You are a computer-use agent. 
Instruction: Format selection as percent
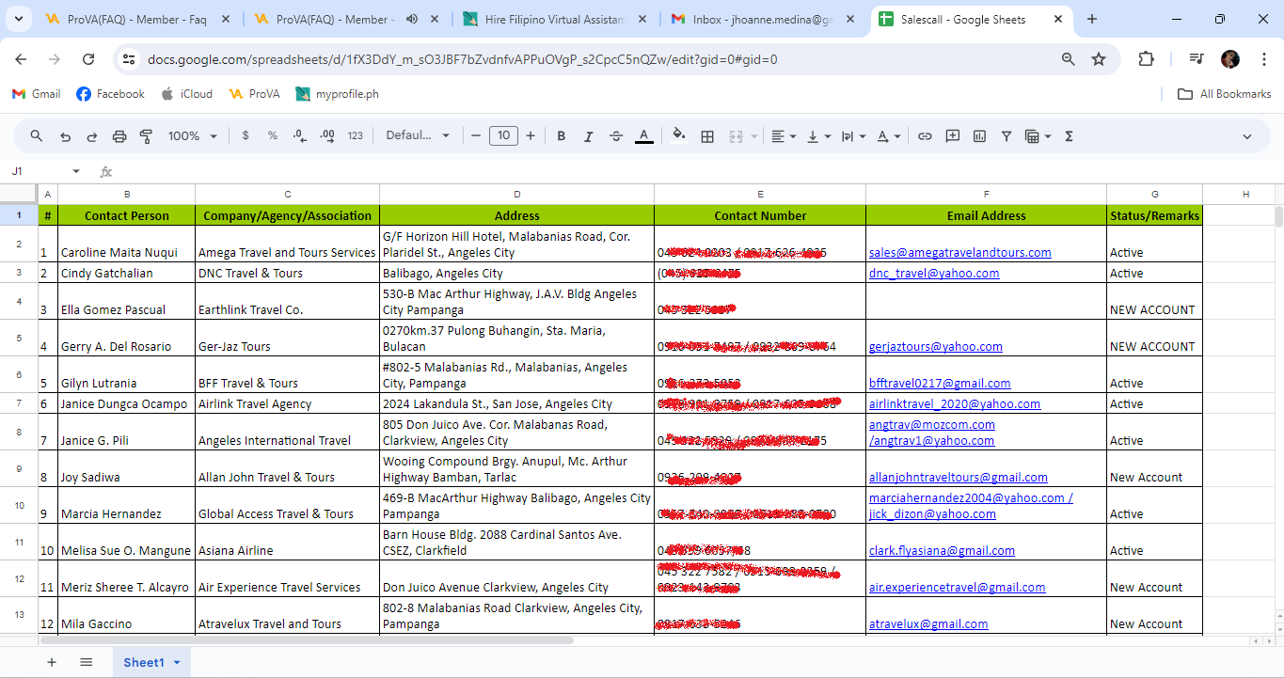pos(273,136)
